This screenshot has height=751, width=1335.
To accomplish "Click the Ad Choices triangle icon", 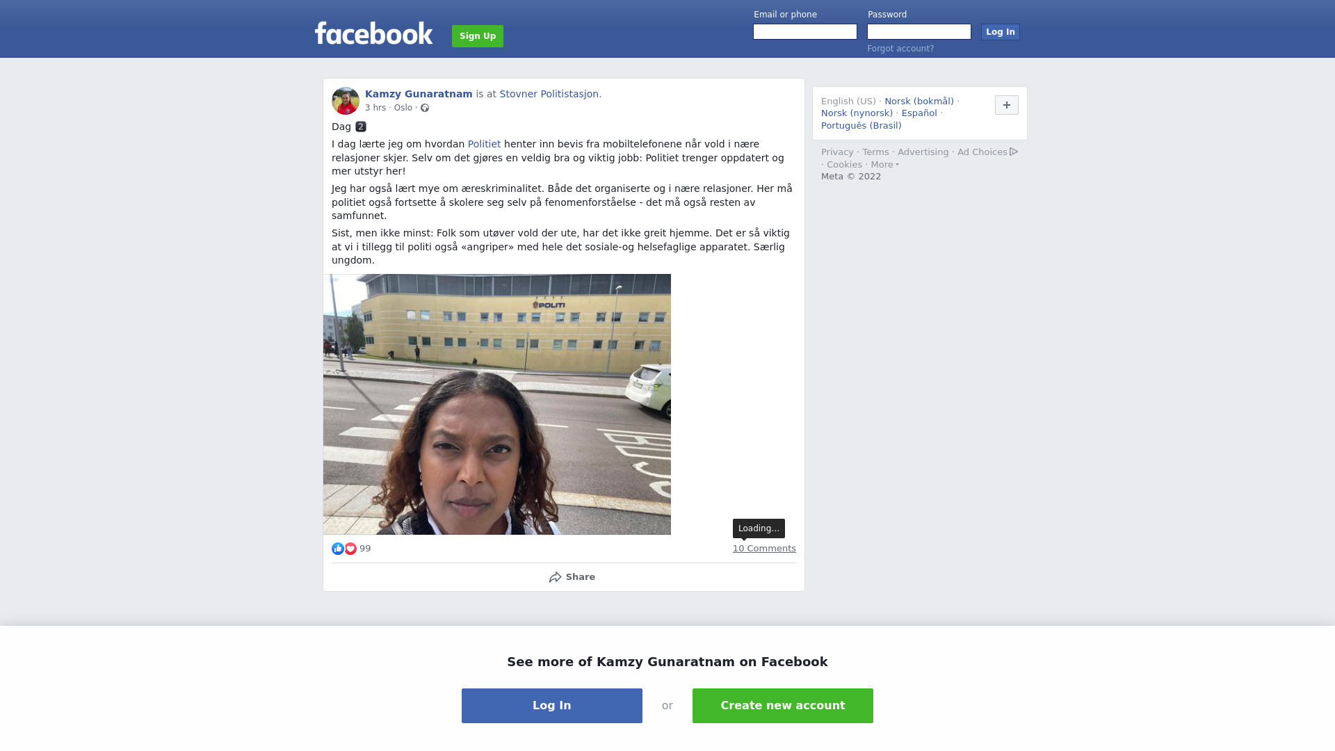I will click(x=1014, y=152).
